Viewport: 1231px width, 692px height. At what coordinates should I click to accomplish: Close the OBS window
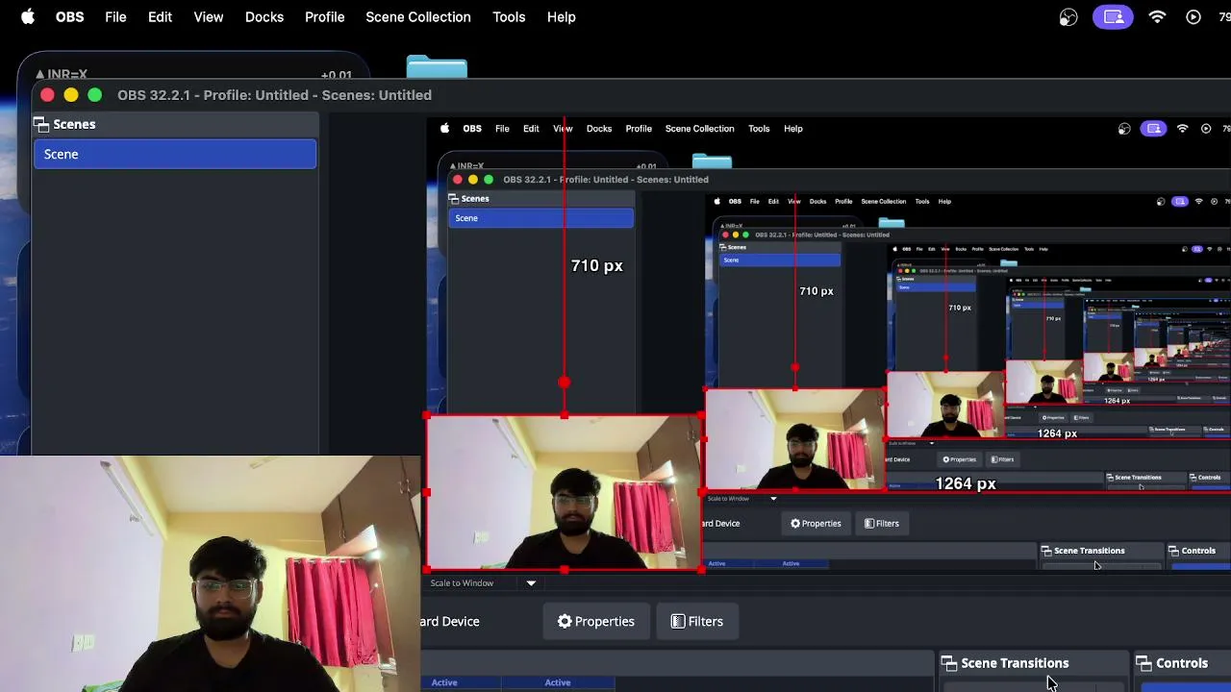(x=47, y=95)
